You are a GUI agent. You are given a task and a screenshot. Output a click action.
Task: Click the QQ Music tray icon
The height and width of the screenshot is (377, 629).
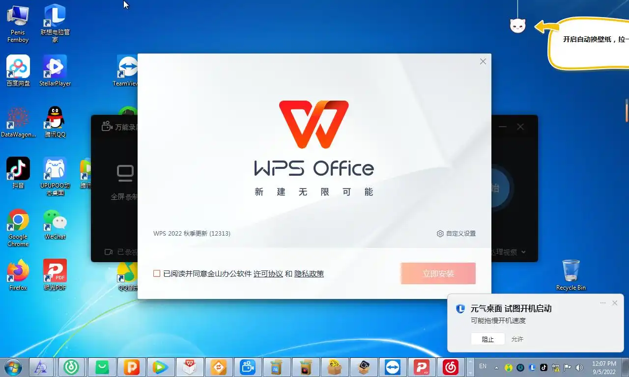509,367
